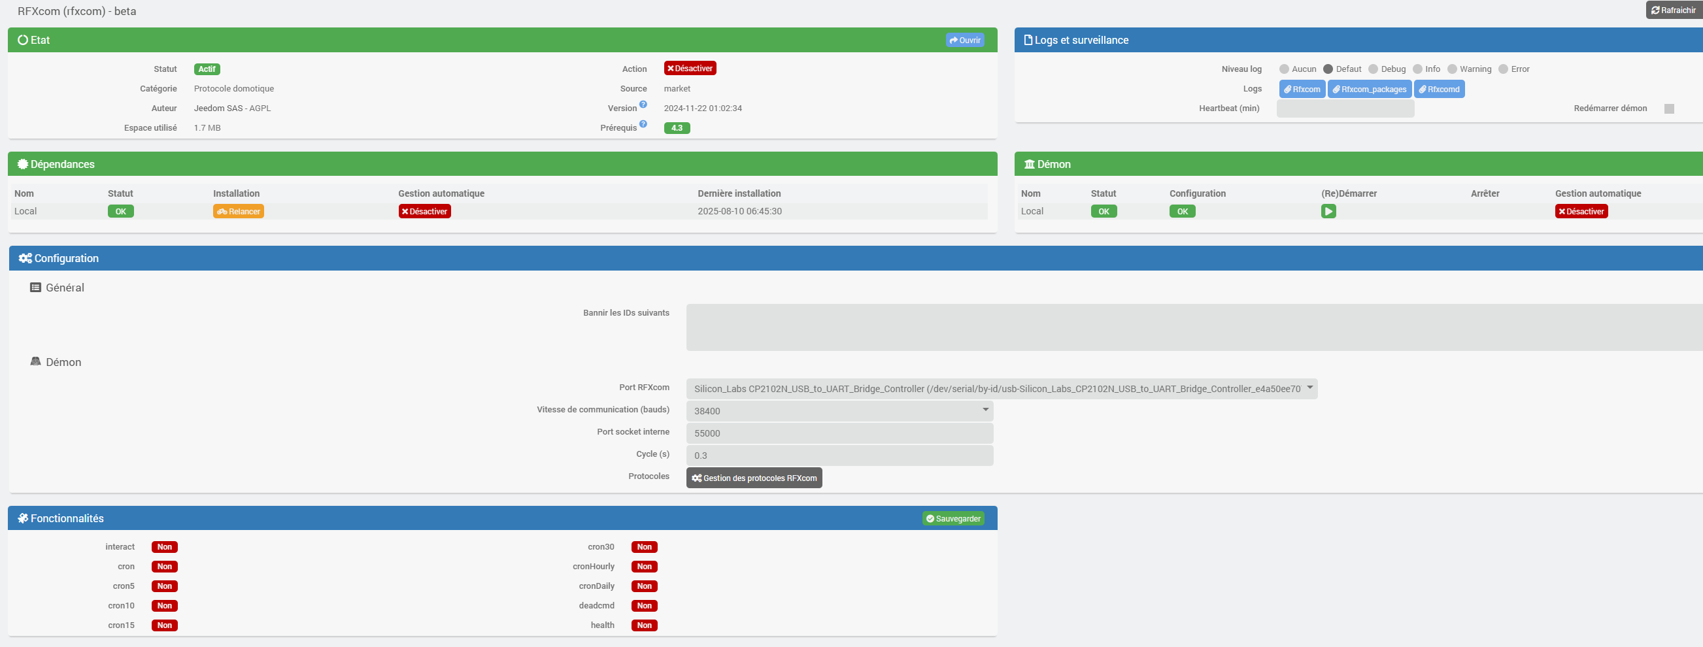Select the Error log level
Viewport: 1703px width, 647px height.
pos(1504,69)
